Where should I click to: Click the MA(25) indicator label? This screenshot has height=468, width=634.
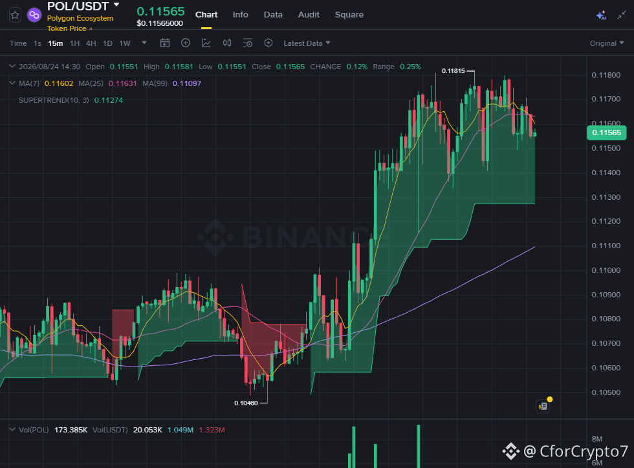[x=91, y=83]
